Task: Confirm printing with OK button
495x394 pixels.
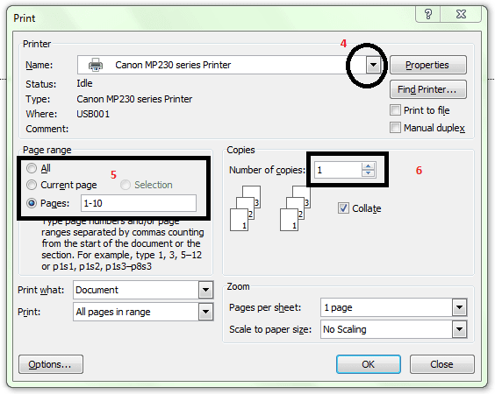Action: click(x=369, y=364)
